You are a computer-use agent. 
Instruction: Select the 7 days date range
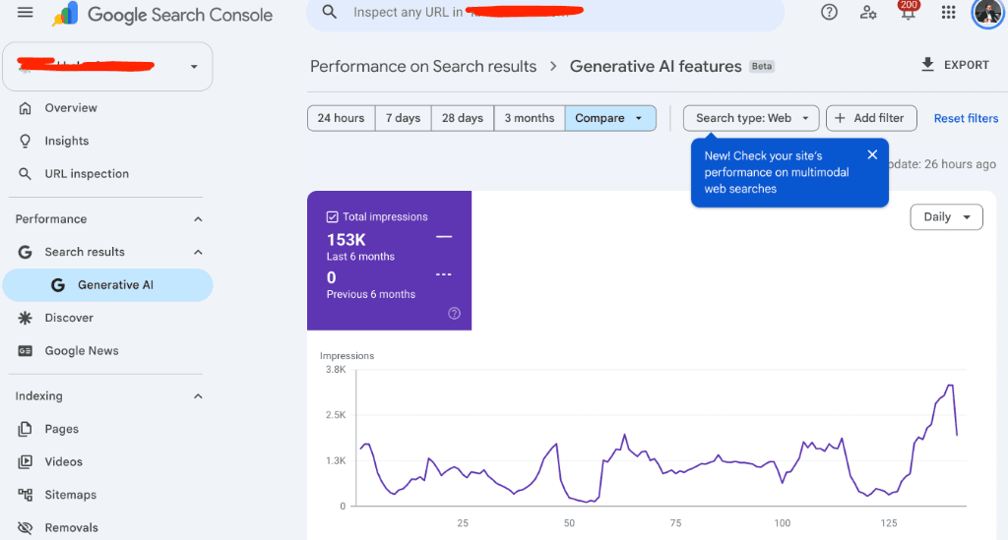[x=403, y=118]
